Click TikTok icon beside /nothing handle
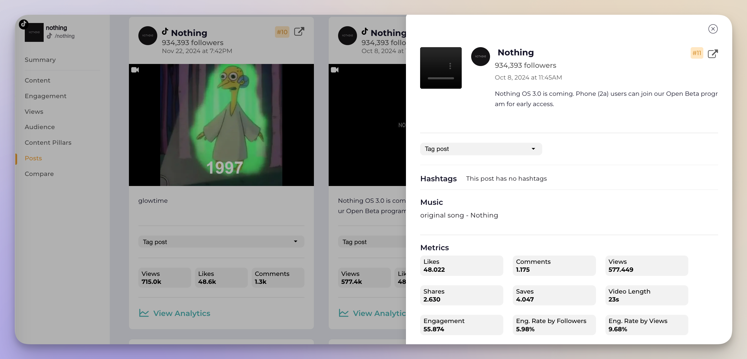 click(49, 36)
